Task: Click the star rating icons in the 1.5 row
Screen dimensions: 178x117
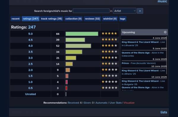Action: point(109,76)
